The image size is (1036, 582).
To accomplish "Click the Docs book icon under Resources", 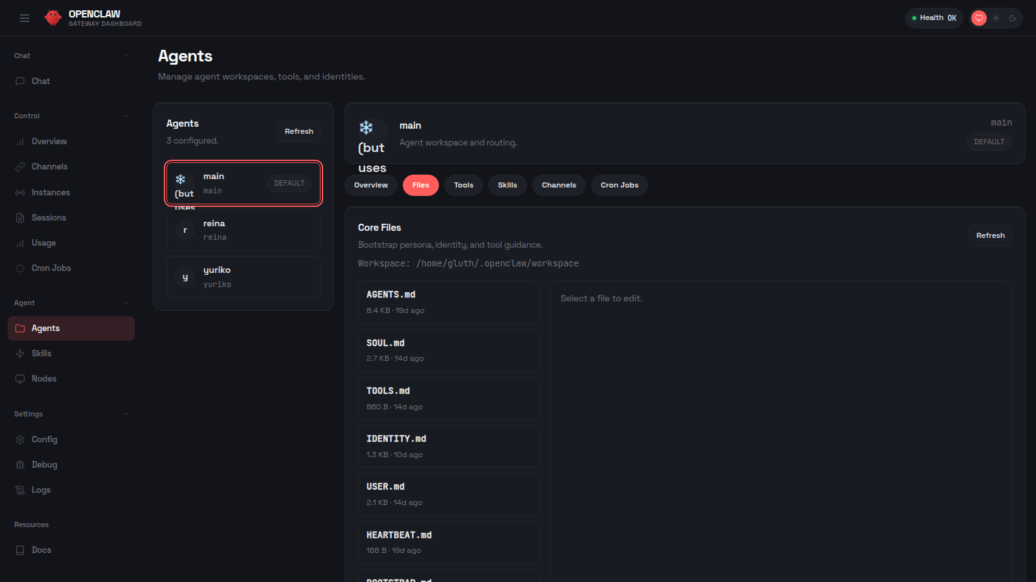I will [x=20, y=550].
